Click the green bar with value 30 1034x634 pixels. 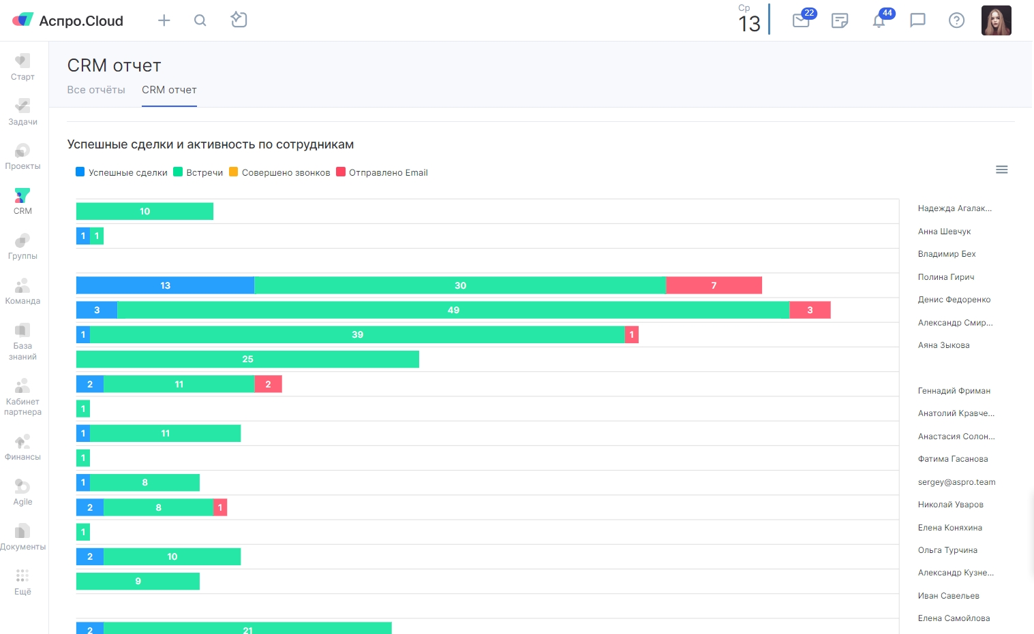pyautogui.click(x=460, y=285)
